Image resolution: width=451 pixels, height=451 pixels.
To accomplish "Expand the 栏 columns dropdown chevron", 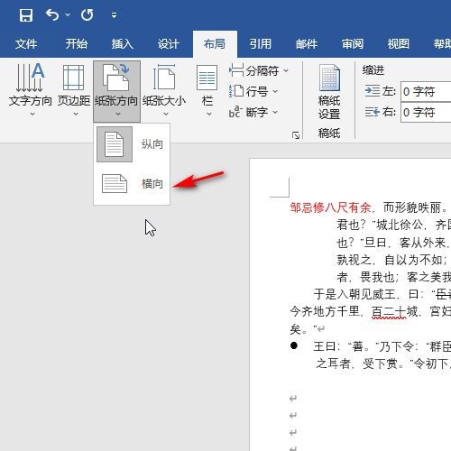I will coord(209,114).
